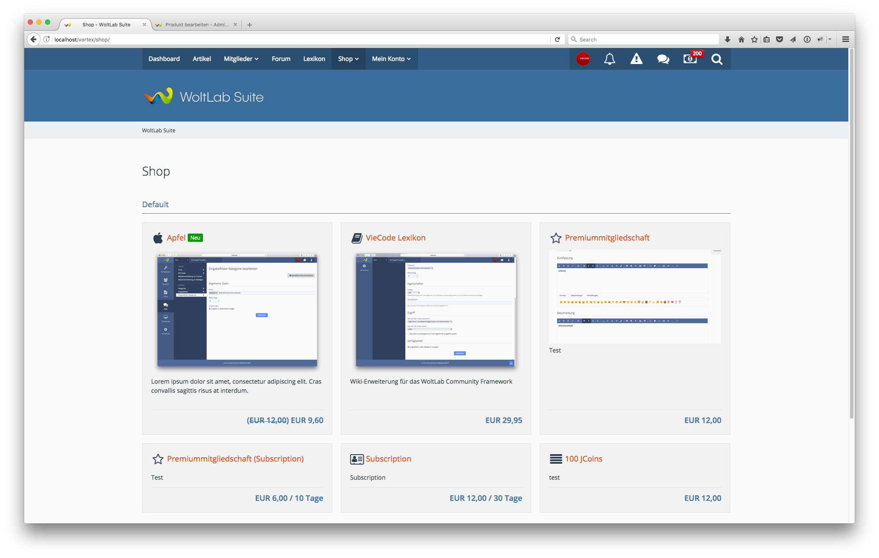Expand the Shop dropdown menu
Viewport: 879px width, 558px height.
(x=348, y=59)
